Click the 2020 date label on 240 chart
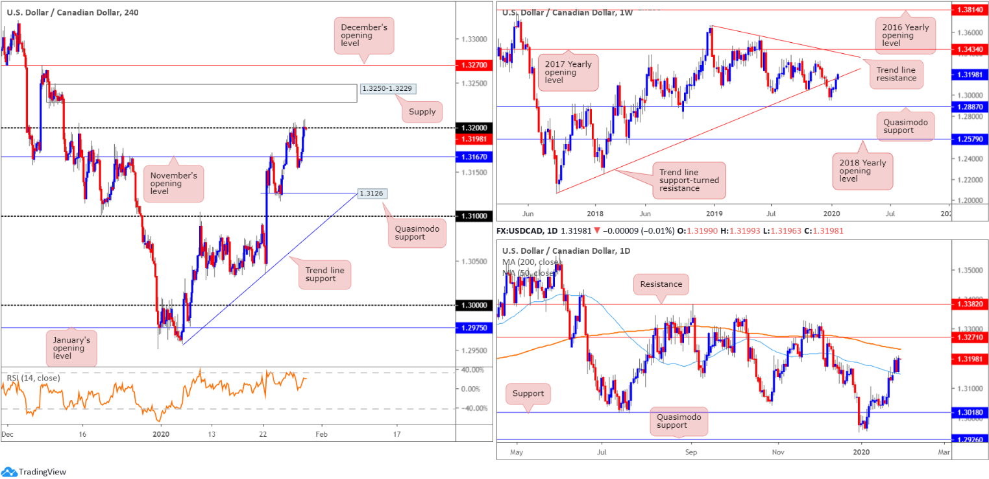Image resolution: width=989 pixels, height=479 pixels. pyautogui.click(x=160, y=434)
